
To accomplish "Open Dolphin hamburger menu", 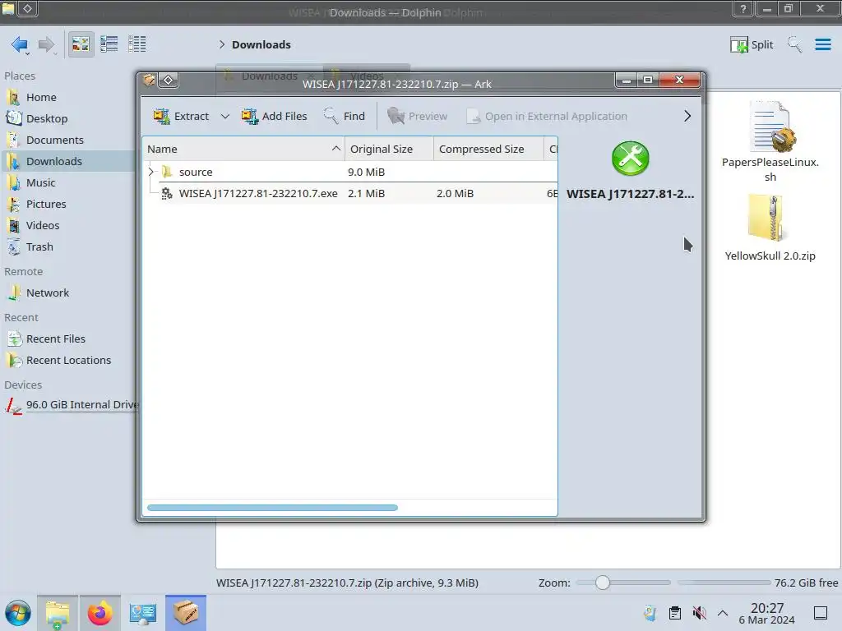I will pos(822,44).
